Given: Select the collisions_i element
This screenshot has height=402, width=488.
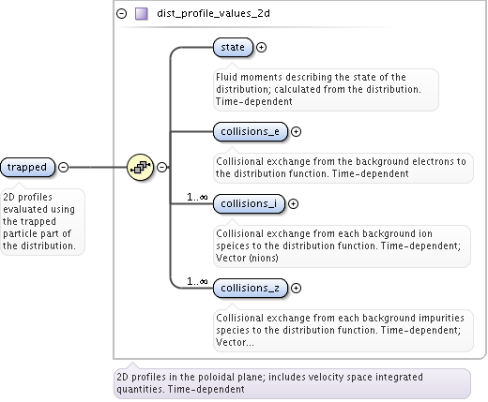Looking at the screenshot, I should point(249,203).
